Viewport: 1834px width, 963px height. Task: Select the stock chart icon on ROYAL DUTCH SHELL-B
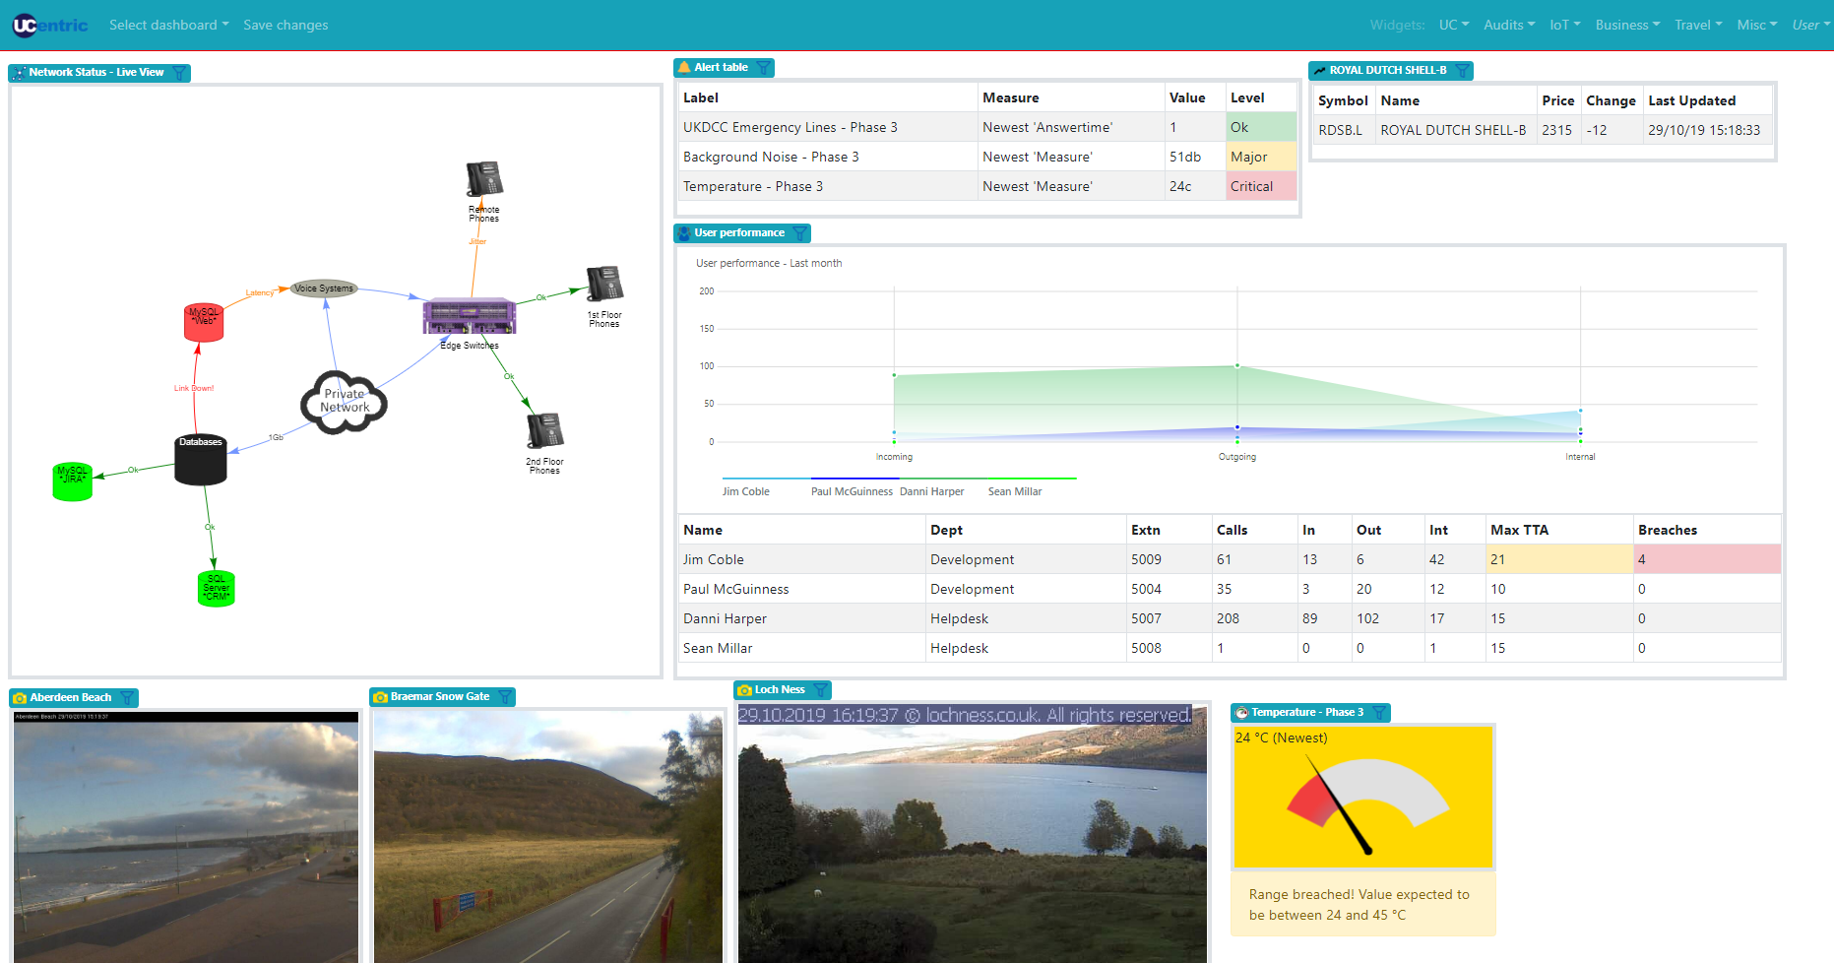[x=1319, y=70]
